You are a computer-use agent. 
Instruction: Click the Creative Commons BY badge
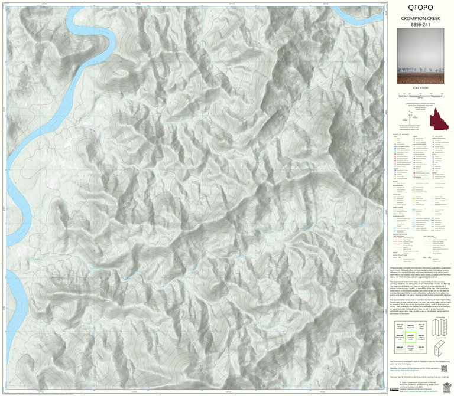(x=394, y=389)
